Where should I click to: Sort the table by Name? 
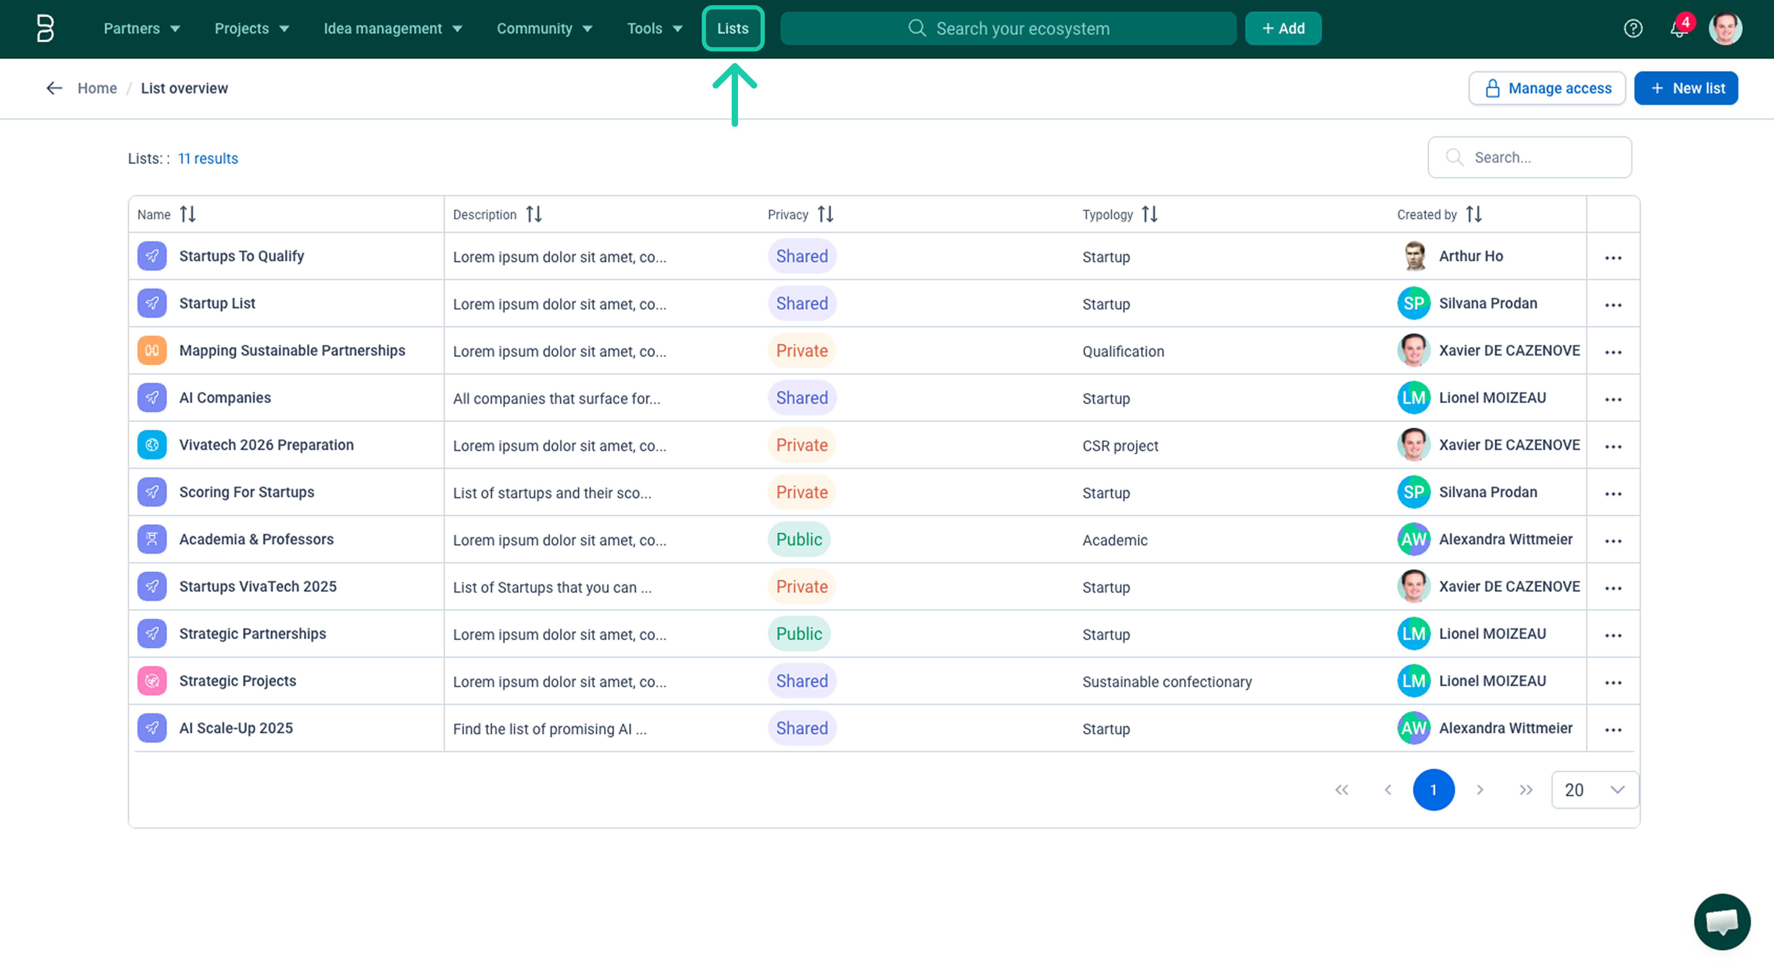tap(188, 214)
